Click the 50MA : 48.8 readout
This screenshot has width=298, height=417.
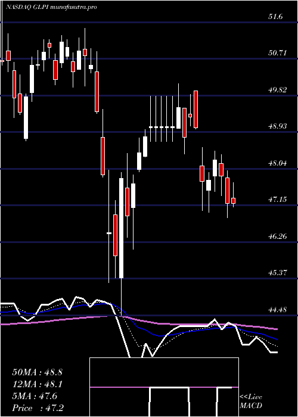(x=37, y=372)
